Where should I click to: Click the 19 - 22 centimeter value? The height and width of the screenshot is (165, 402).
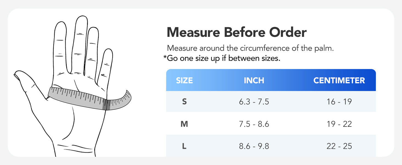tap(339, 124)
